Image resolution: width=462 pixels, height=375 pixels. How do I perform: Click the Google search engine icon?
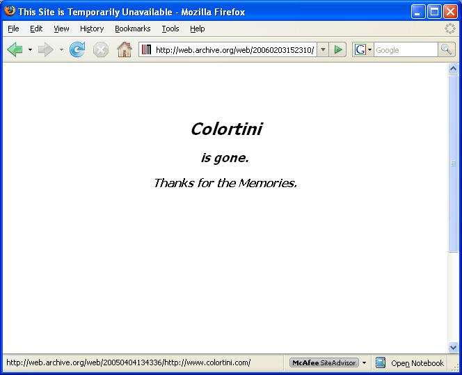(x=360, y=49)
